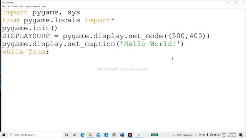Click the battery tray icon
The width and height of the screenshot is (246, 138).
[x=215, y=135]
